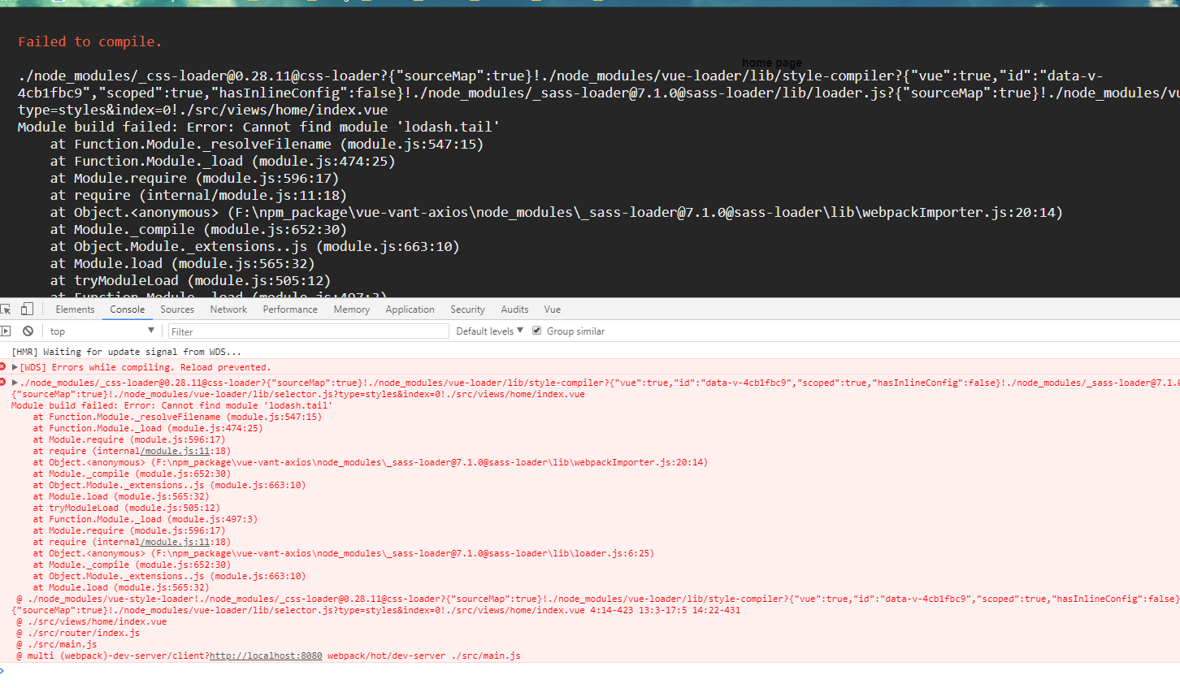Click console line mentioning loader.js:6:25
The height and width of the screenshot is (688, 1180).
(343, 553)
